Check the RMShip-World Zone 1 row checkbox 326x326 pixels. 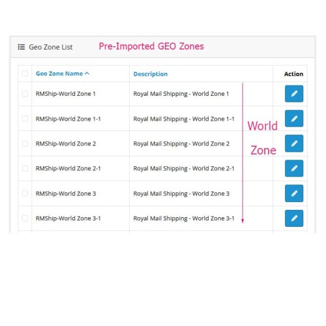25,94
